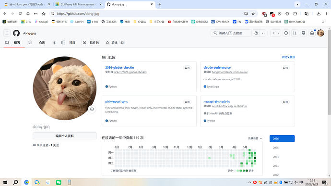Image resolution: width=331 pixels, height=186 pixels.
Task: Open the repositories icon in the header
Action: pos(303,33)
